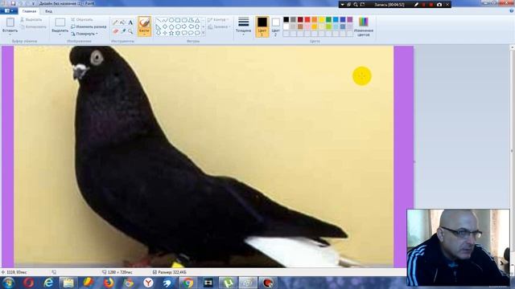
Task: Expand the Select (Выделить) dropdown arrow
Action: 60,35
